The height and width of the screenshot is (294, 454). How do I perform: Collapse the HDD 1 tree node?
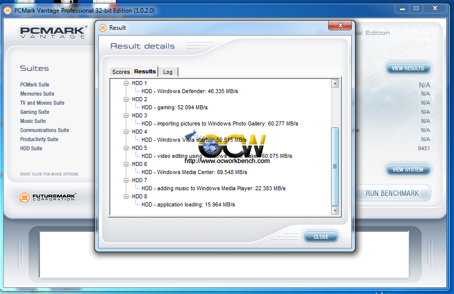pyautogui.click(x=126, y=83)
